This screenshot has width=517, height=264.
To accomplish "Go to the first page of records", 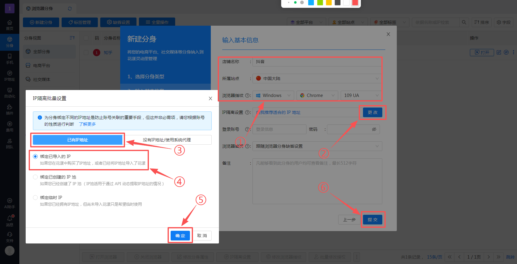I will (x=449, y=257).
